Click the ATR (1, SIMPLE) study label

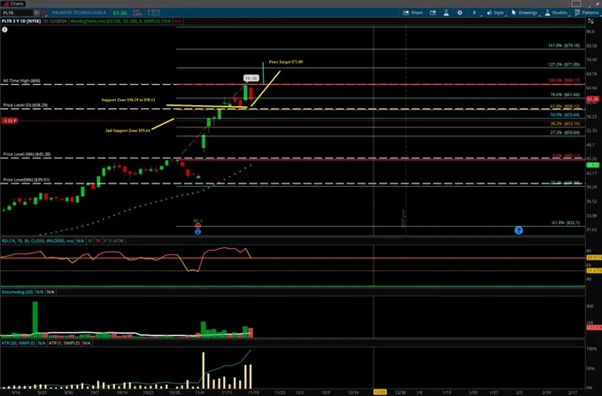click(x=64, y=343)
